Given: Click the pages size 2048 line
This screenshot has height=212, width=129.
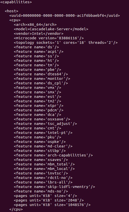Looking at the screenshot, I should (49, 200).
